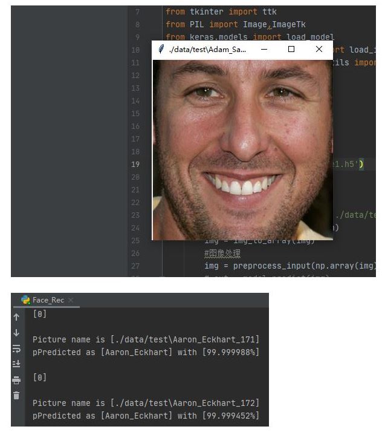Click the scroll to end icon
This screenshot has height=435, width=385.
point(16,364)
